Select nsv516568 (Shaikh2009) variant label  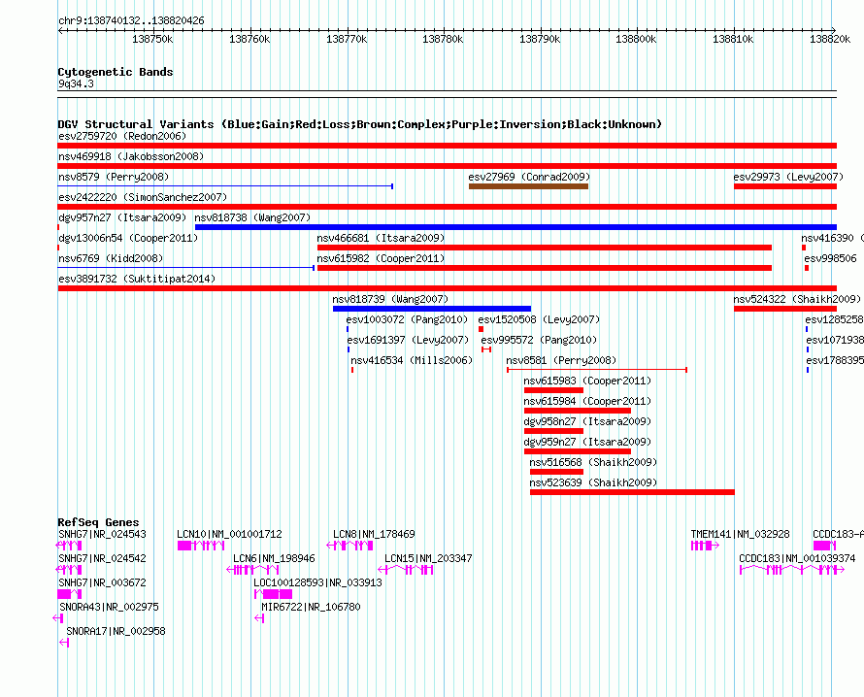[x=593, y=462]
